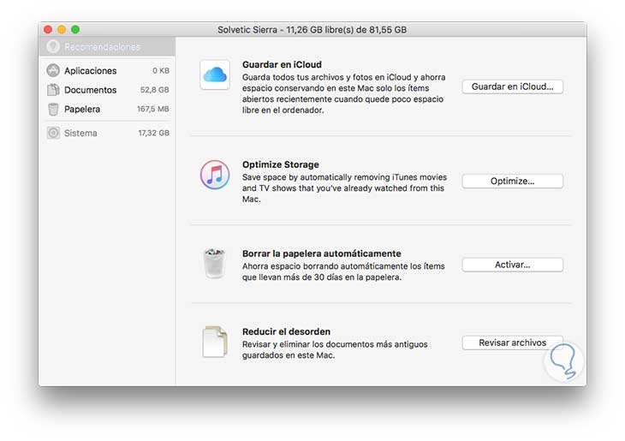
Task: Open the Aplicaciones category
Action: coord(91,70)
